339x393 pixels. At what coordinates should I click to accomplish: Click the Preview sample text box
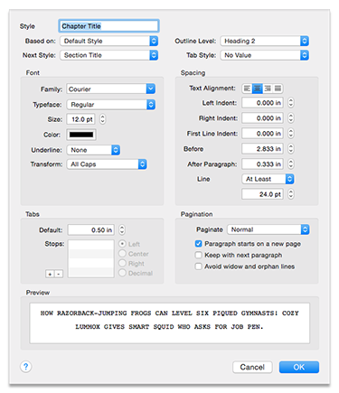coord(169,323)
